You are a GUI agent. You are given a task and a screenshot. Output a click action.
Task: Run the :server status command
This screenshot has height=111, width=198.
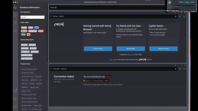pyautogui.click(x=176, y=69)
